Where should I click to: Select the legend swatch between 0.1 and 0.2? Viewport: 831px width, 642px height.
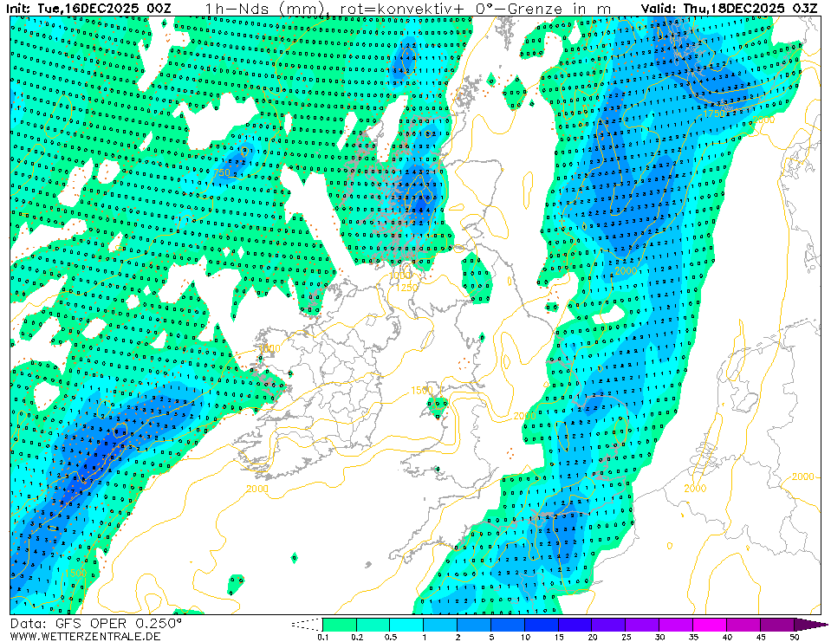tap(339, 624)
